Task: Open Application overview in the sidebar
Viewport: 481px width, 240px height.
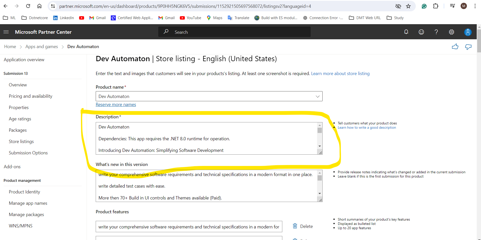Action: coord(24,60)
